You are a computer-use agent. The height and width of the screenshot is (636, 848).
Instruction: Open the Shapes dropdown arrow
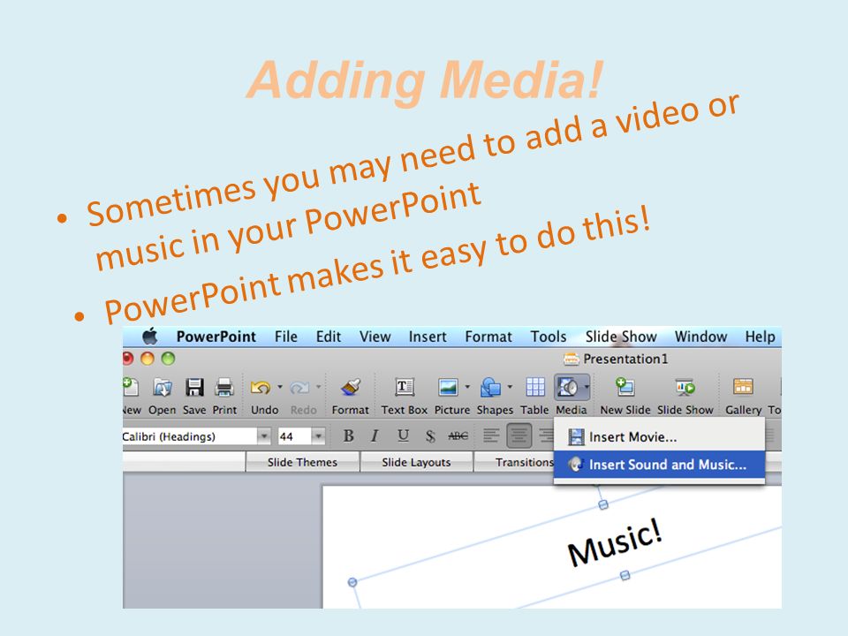(x=510, y=387)
